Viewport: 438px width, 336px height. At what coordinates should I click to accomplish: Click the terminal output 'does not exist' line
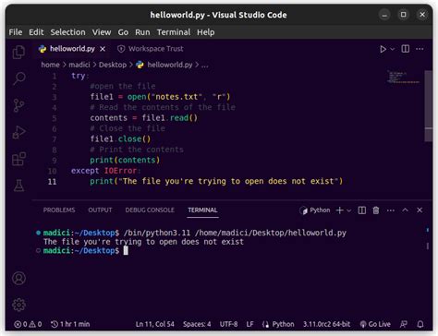click(x=143, y=242)
